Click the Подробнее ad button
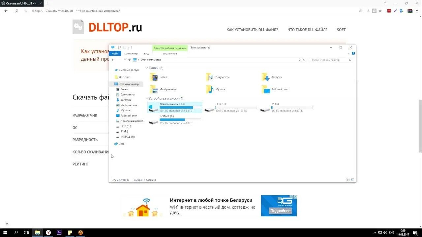 point(280,211)
